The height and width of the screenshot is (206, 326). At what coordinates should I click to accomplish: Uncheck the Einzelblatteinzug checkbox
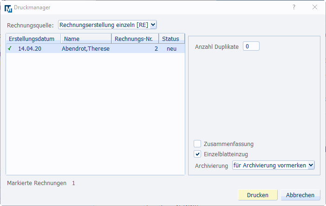coord(197,154)
